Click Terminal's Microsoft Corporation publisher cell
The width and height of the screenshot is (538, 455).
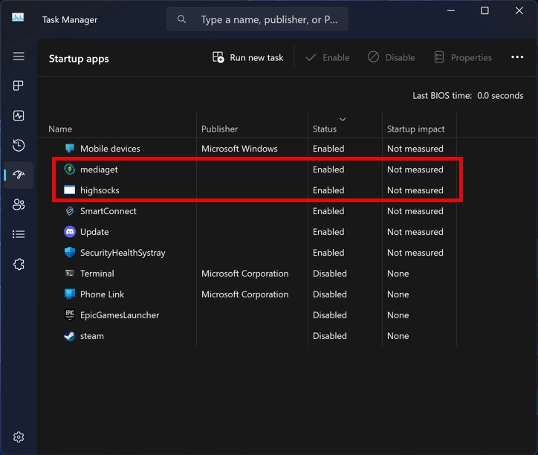244,274
